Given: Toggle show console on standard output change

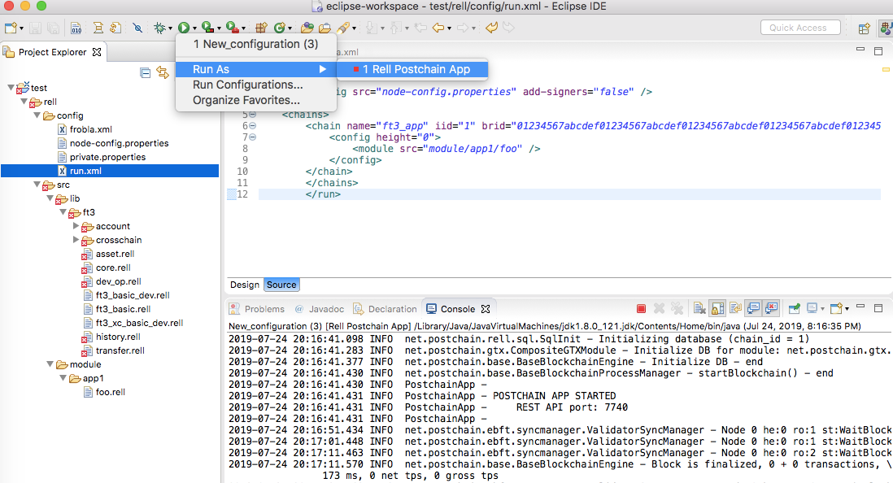Looking at the screenshot, I should pyautogui.click(x=753, y=309).
